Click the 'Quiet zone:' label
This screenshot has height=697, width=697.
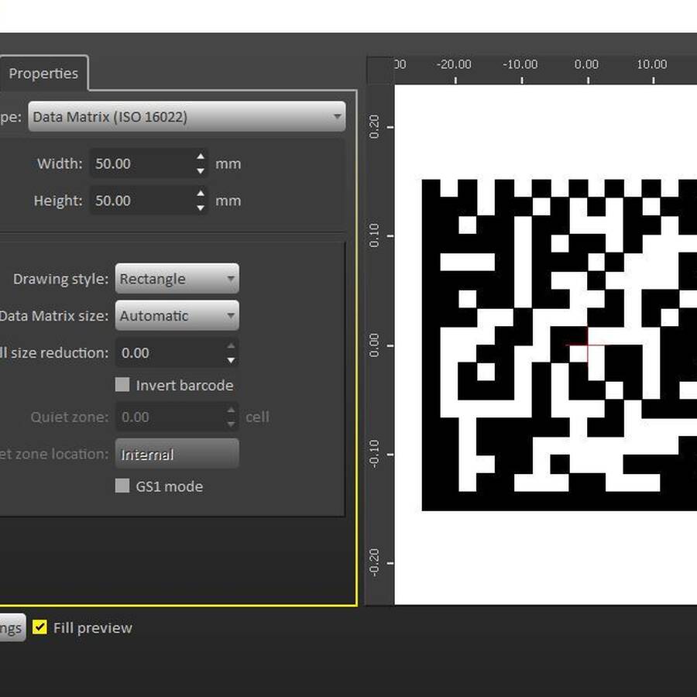tap(70, 417)
